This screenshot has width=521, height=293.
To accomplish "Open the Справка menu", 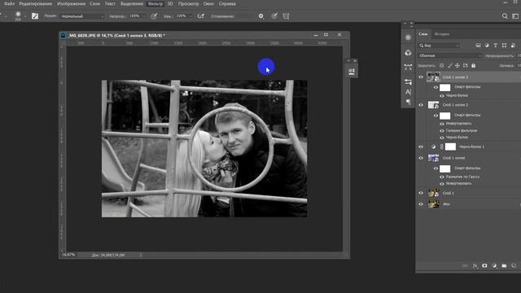I will (227, 3).
